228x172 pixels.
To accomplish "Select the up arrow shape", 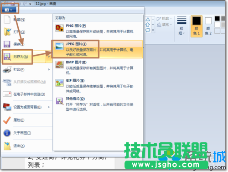I will click(x=148, y=25).
